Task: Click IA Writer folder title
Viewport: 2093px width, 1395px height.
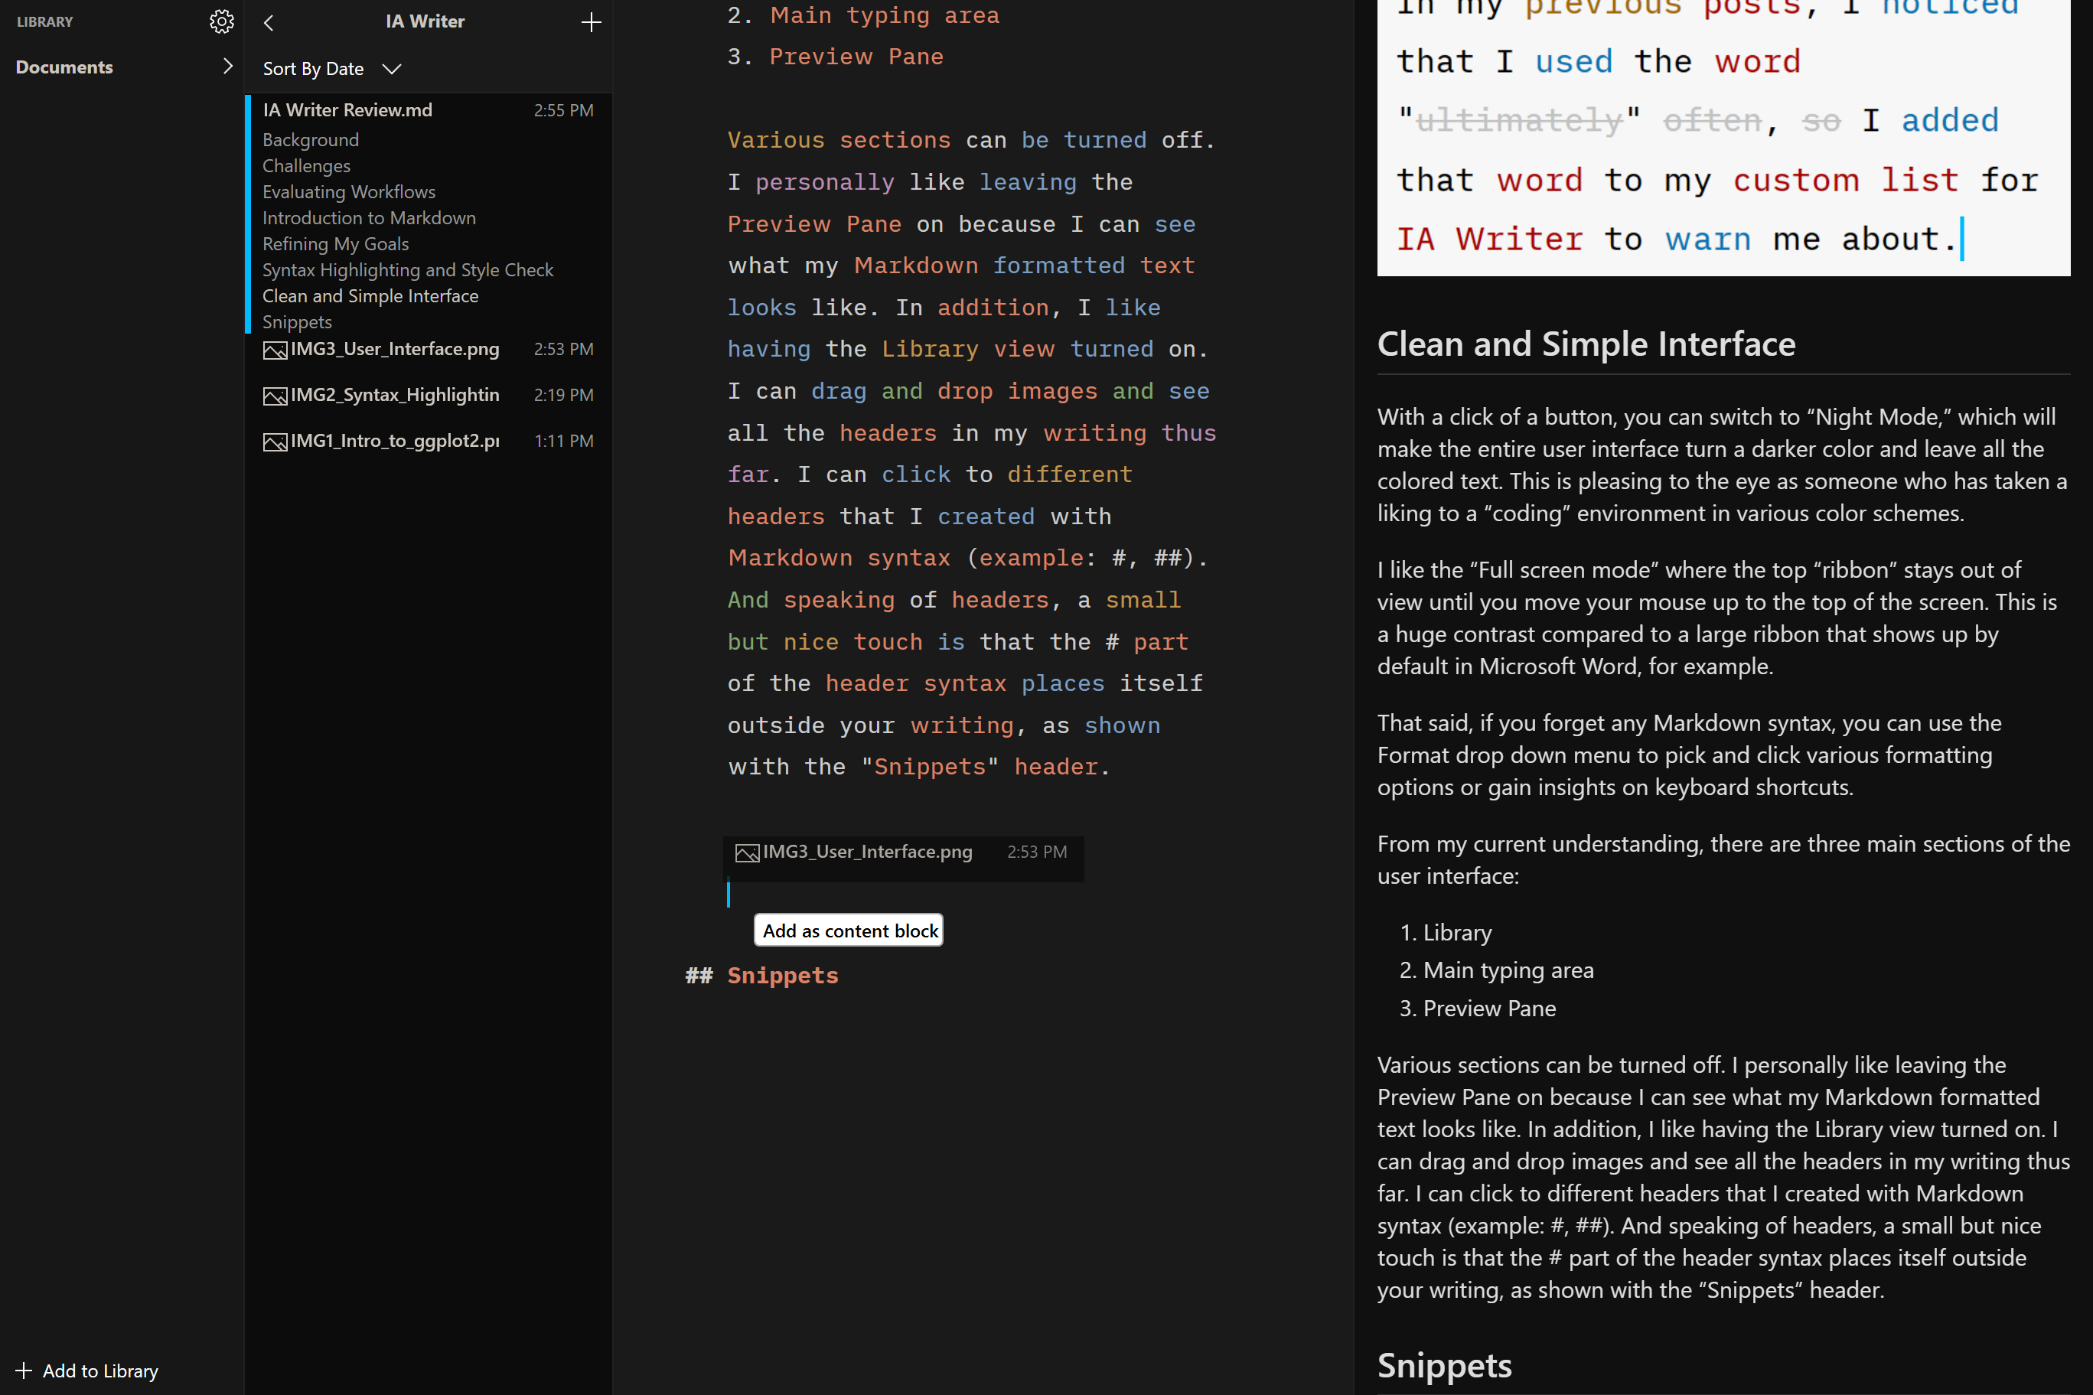Action: tap(425, 21)
